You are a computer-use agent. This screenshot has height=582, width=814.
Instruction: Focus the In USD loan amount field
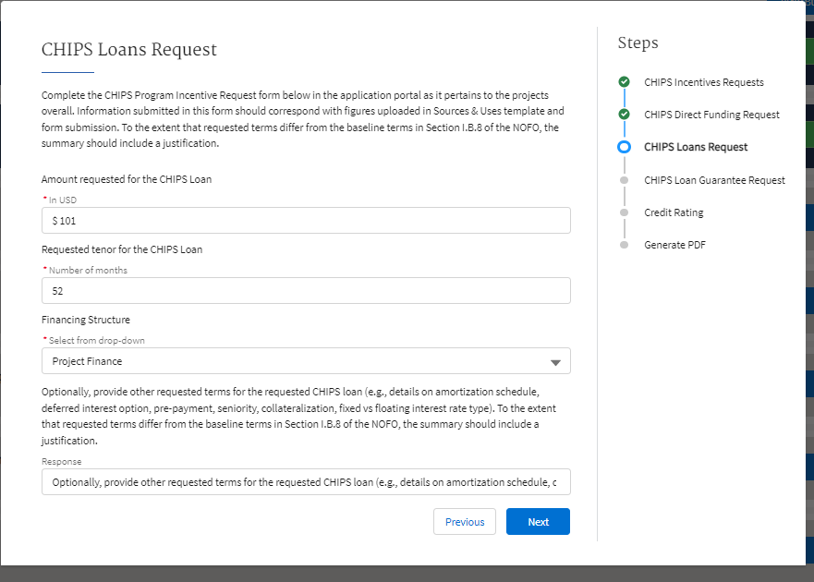click(306, 221)
